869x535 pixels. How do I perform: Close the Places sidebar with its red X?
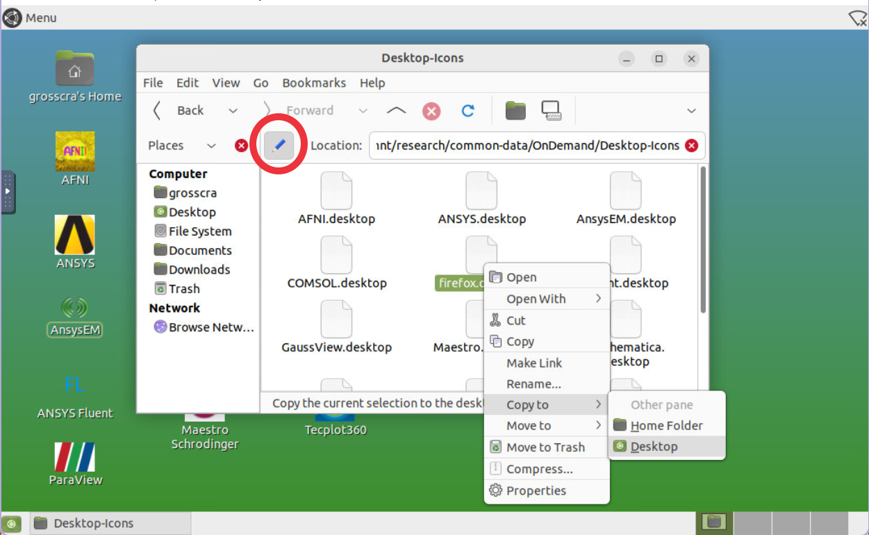tap(241, 145)
